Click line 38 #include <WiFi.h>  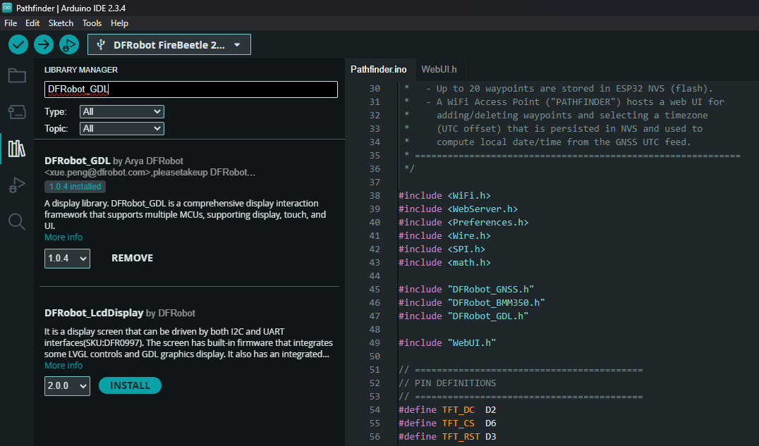point(444,195)
